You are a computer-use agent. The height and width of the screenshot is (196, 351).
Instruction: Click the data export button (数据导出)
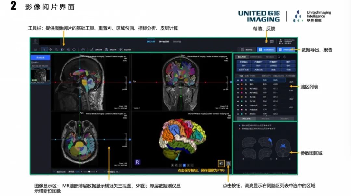point(247,49)
